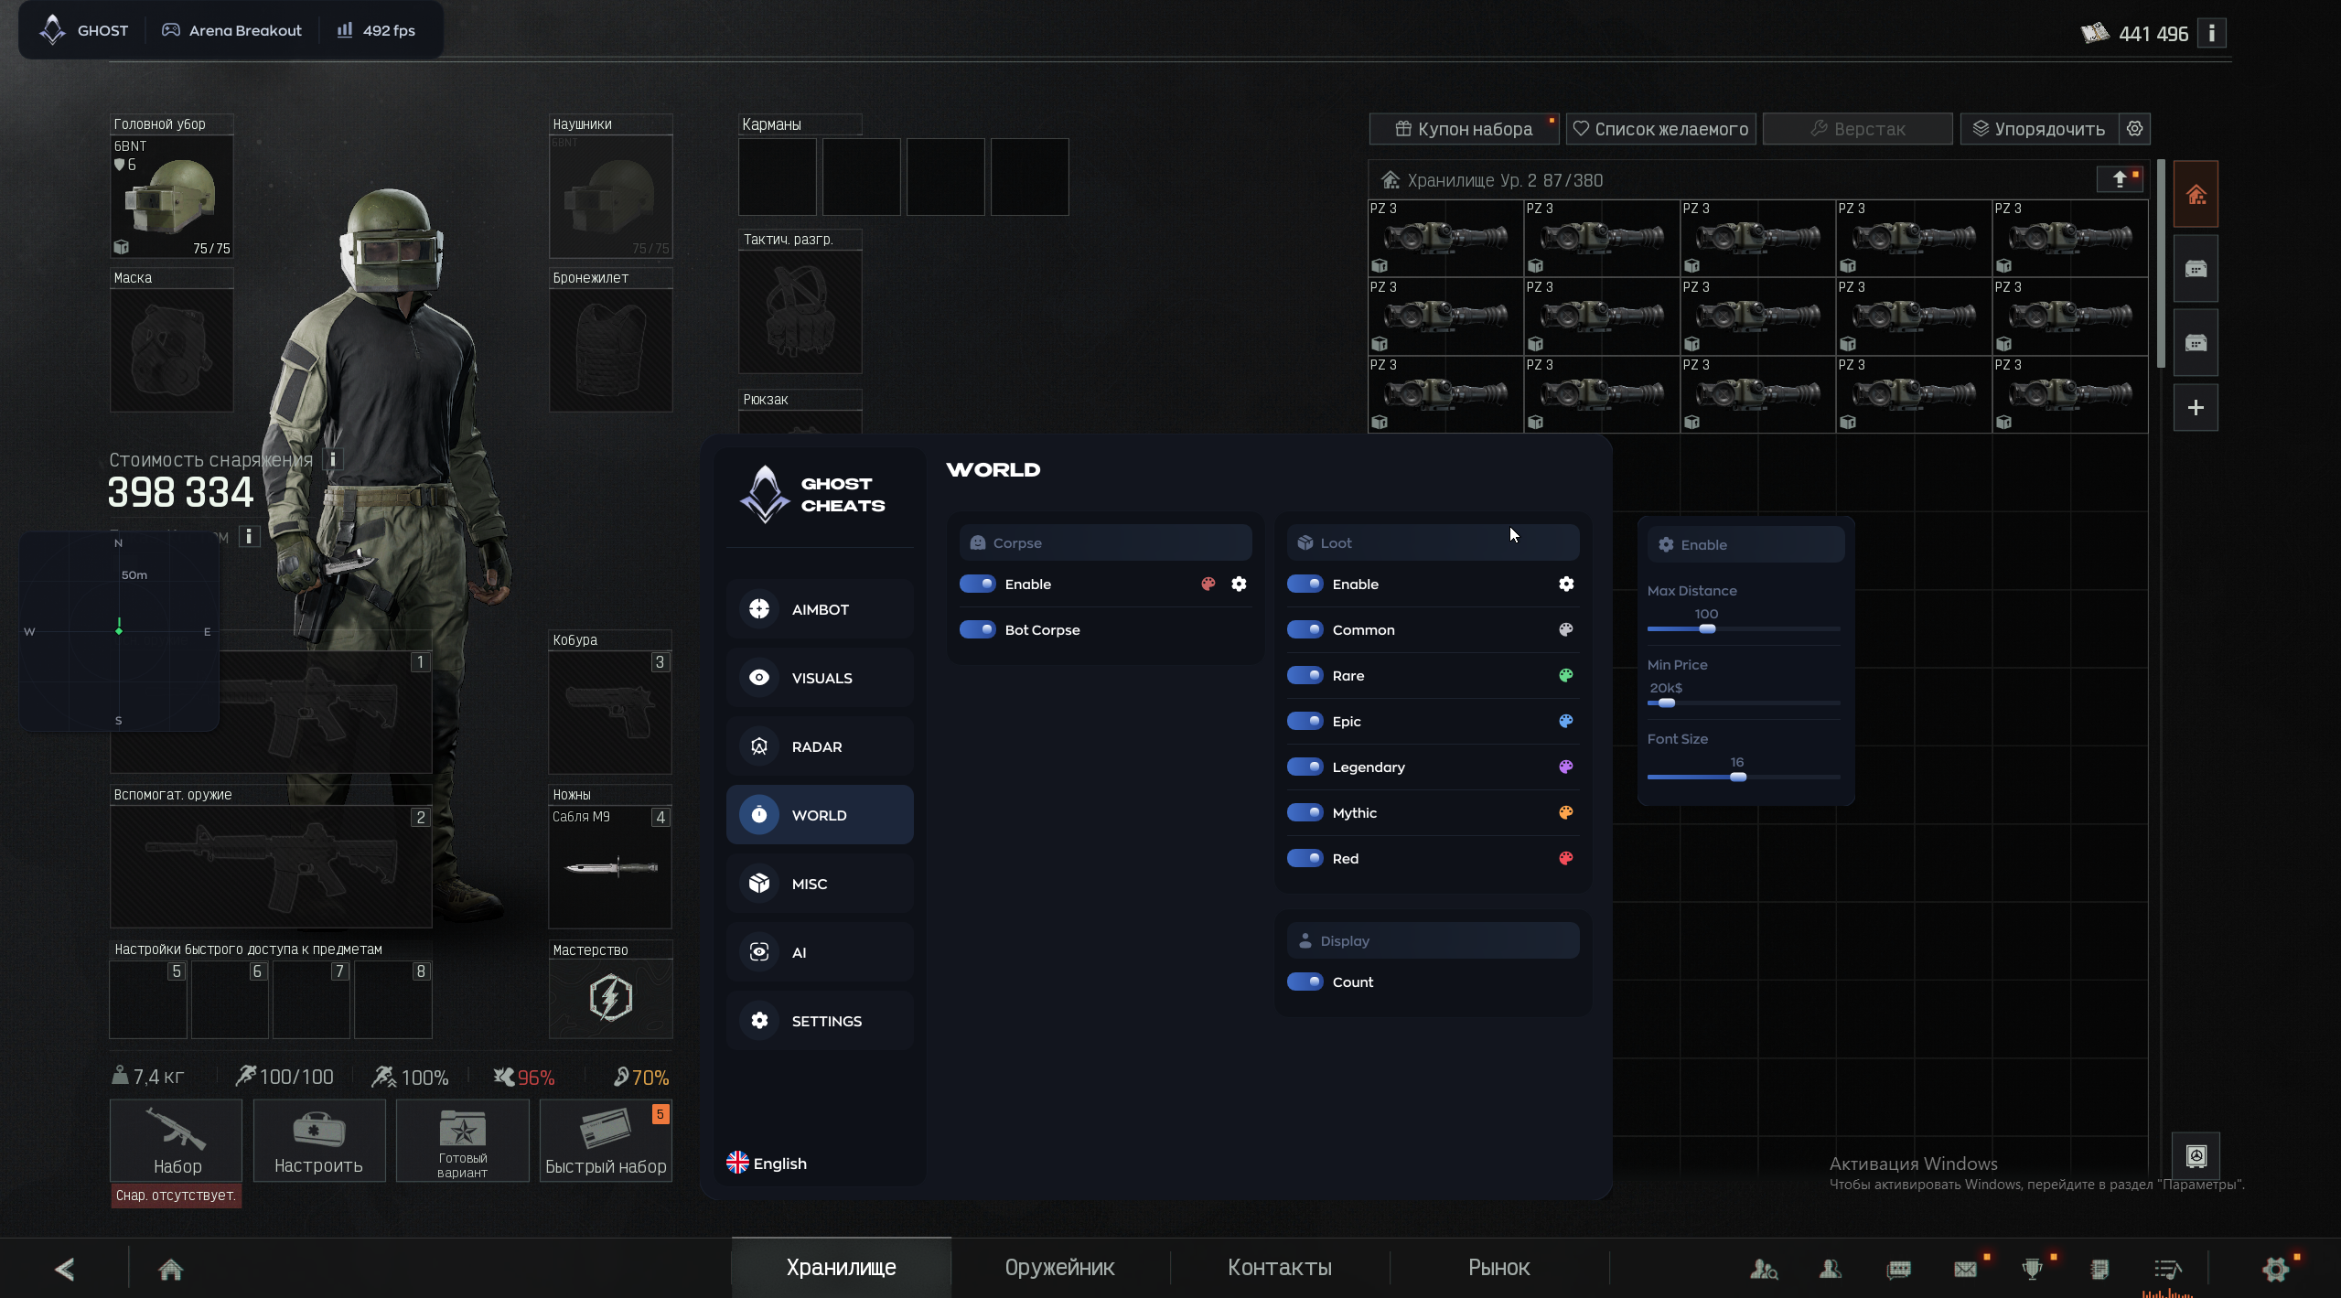The image size is (2341, 1298).
Task: Open mail envelope icon in bottom bar
Action: [x=1965, y=1269]
